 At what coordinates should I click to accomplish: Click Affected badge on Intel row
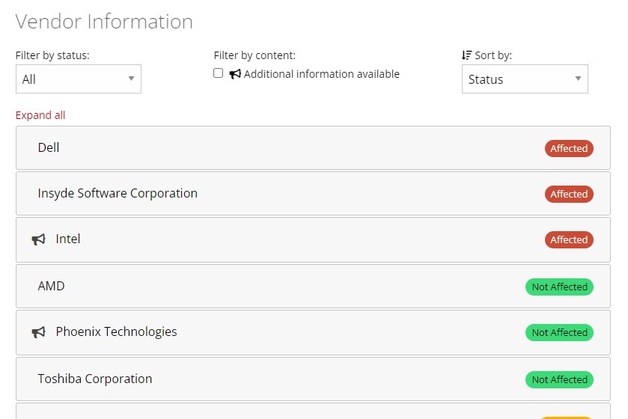coord(569,239)
